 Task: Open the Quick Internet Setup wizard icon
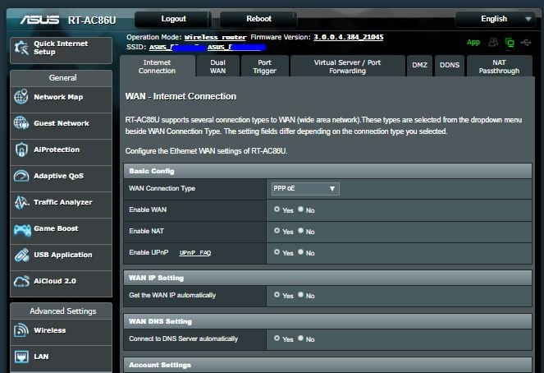(21, 48)
